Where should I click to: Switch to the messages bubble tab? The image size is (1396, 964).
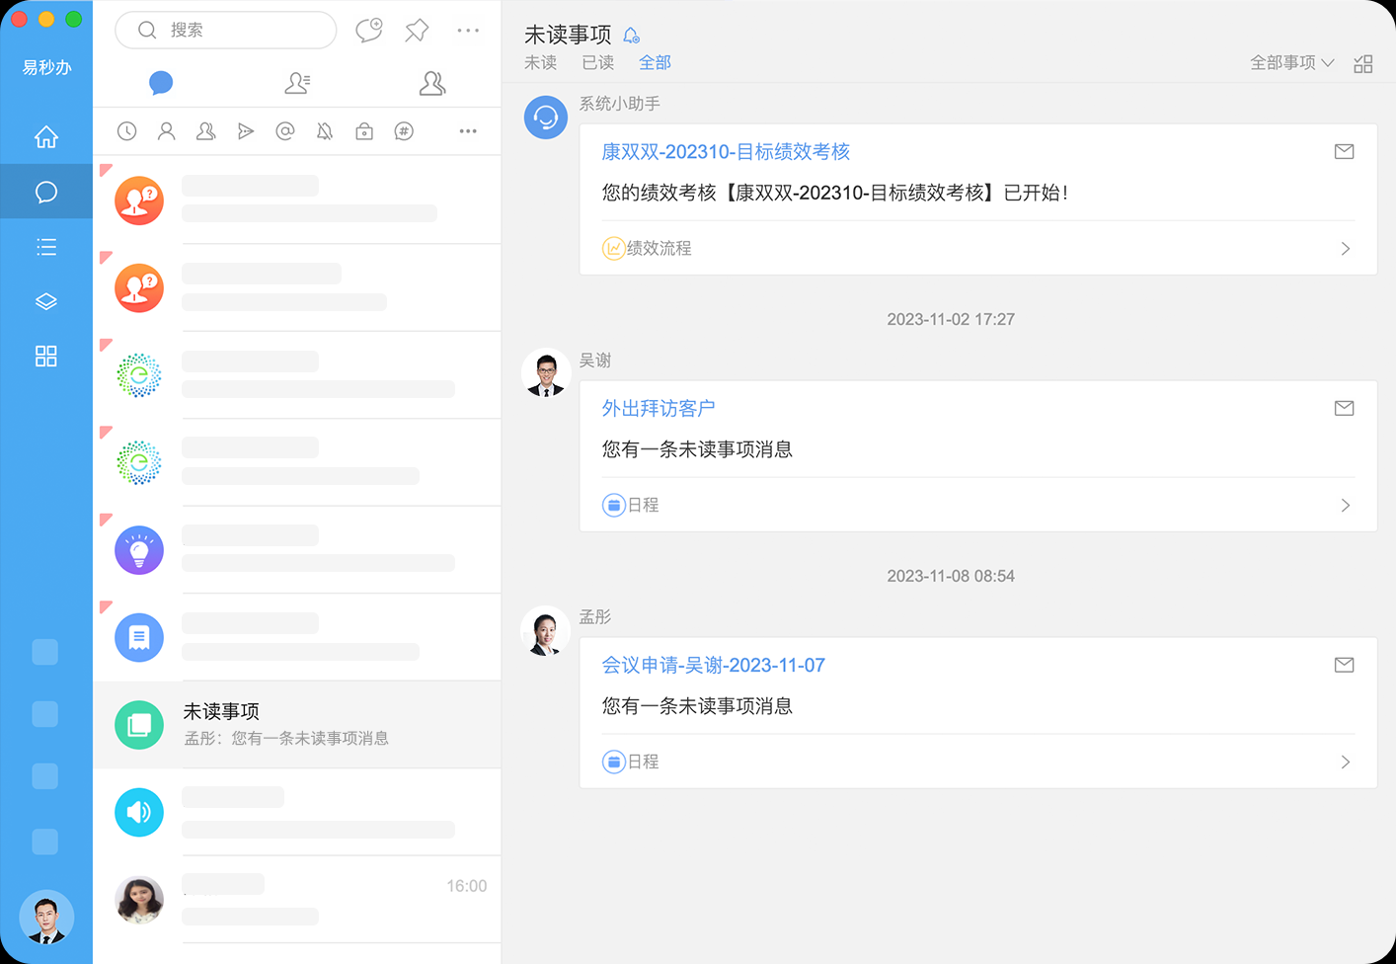tap(161, 83)
